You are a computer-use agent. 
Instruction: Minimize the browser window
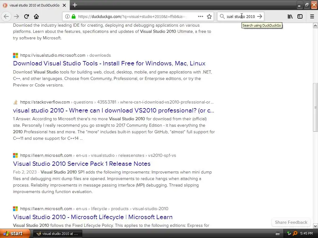tap(299, 5)
